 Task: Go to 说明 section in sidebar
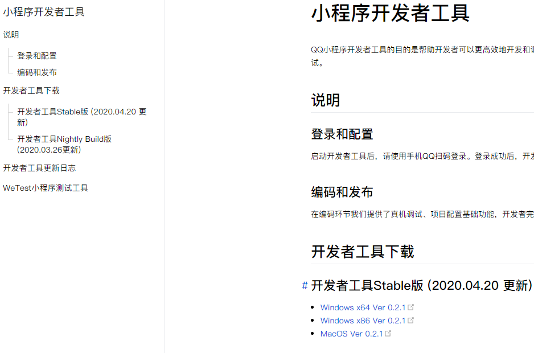pos(11,35)
